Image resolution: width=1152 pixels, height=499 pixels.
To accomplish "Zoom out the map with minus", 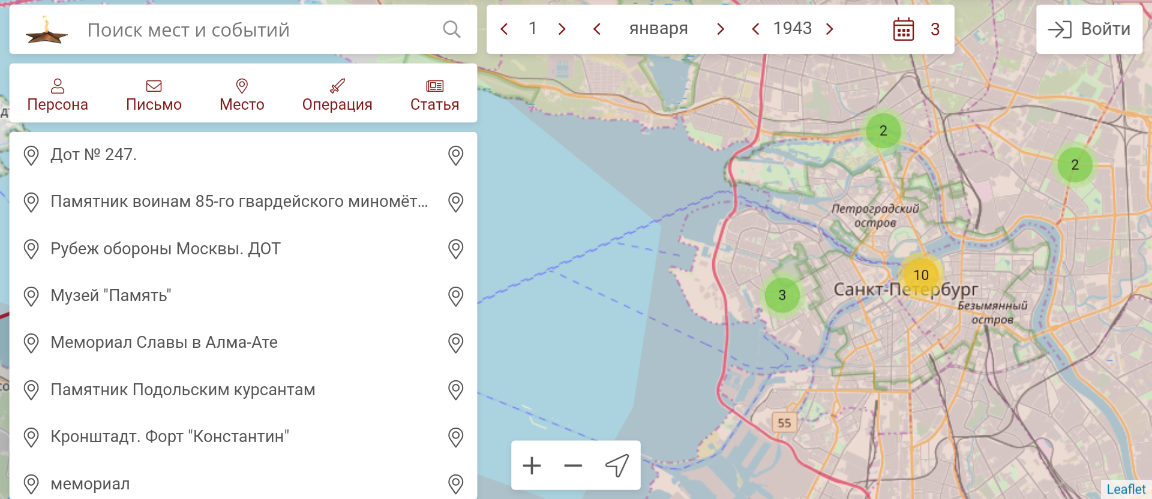I will pyautogui.click(x=573, y=465).
